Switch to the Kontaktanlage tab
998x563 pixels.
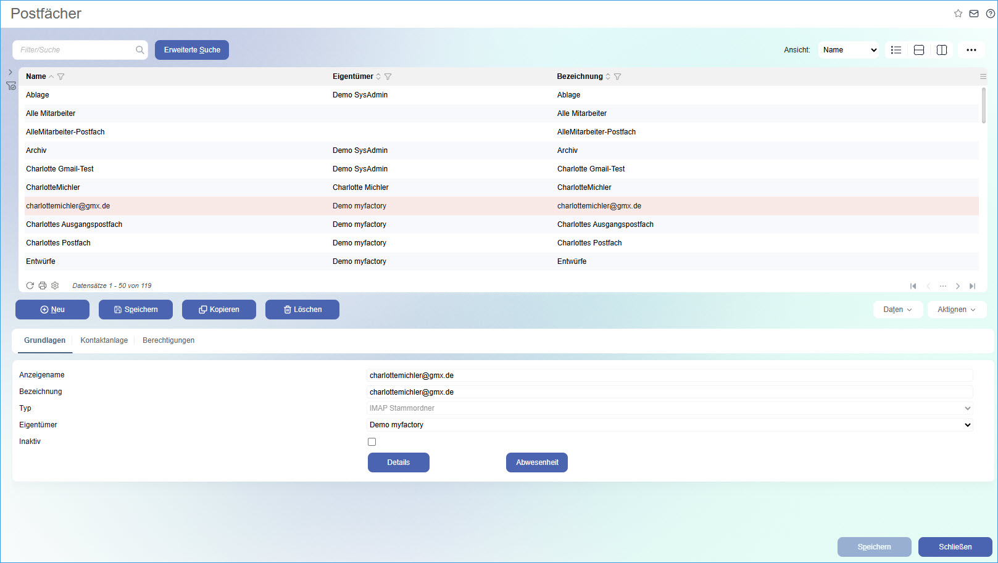pyautogui.click(x=104, y=340)
